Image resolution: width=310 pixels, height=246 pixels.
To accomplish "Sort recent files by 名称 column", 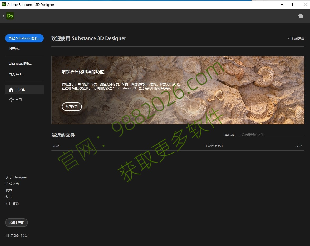I will [56, 146].
